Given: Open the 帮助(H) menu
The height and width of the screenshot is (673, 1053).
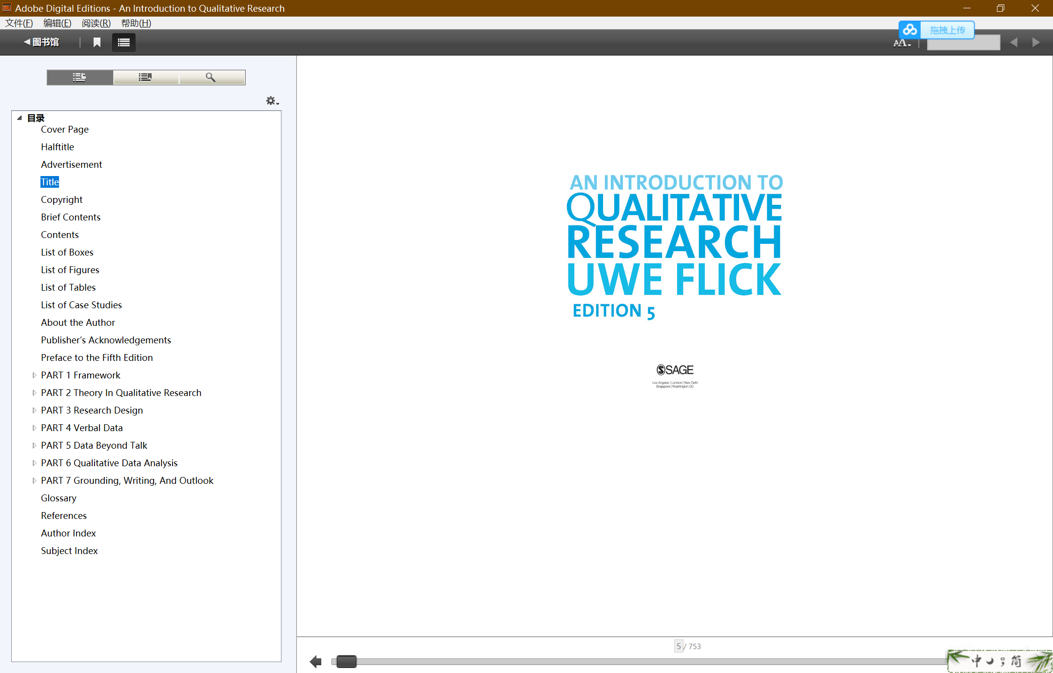Looking at the screenshot, I should coord(136,23).
